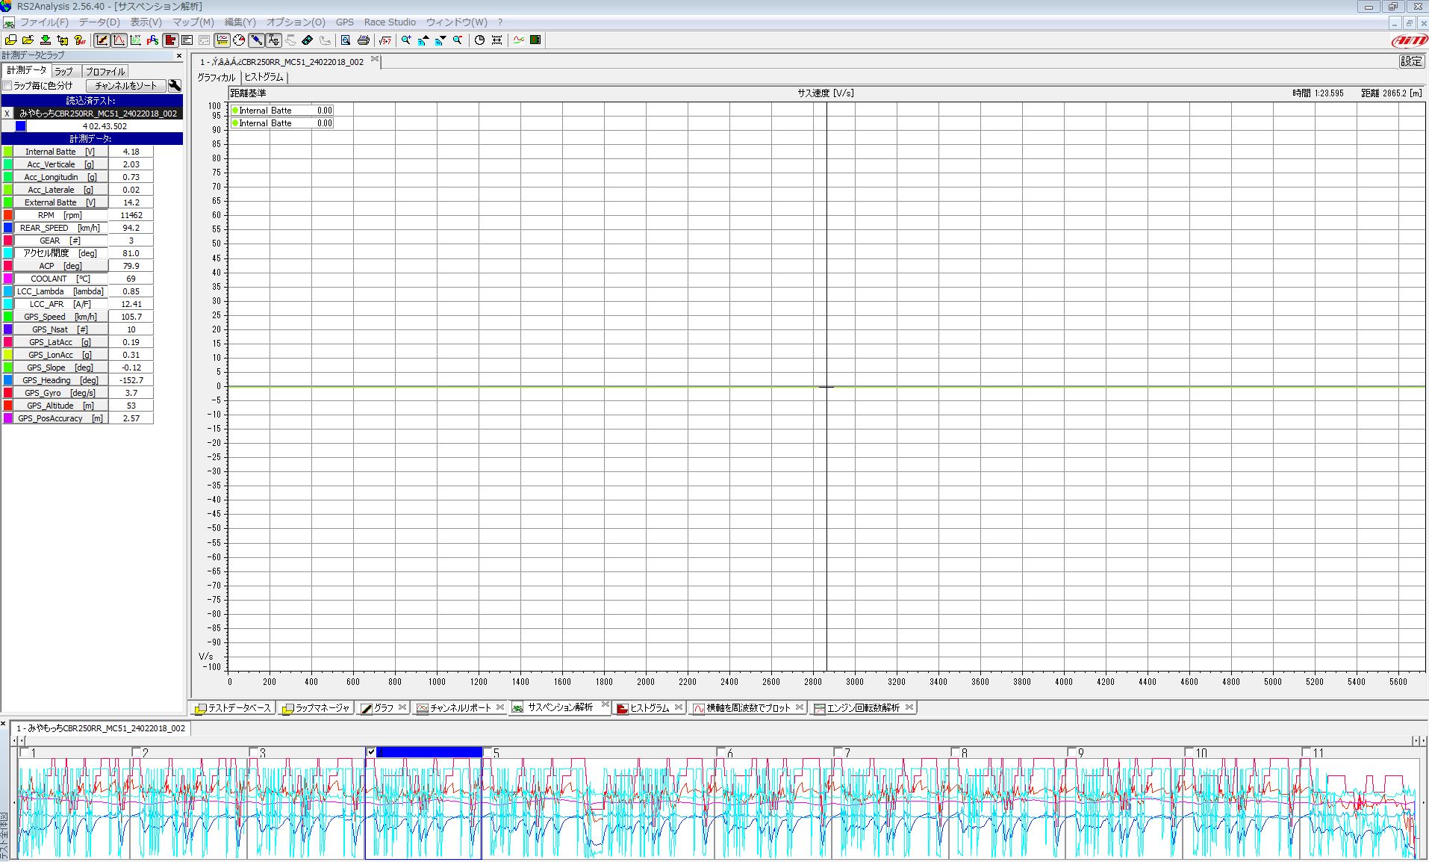Viewport: 1429px width, 862px height.
Task: Click the band-aid shaped toolbar icon
Action: pos(307,40)
